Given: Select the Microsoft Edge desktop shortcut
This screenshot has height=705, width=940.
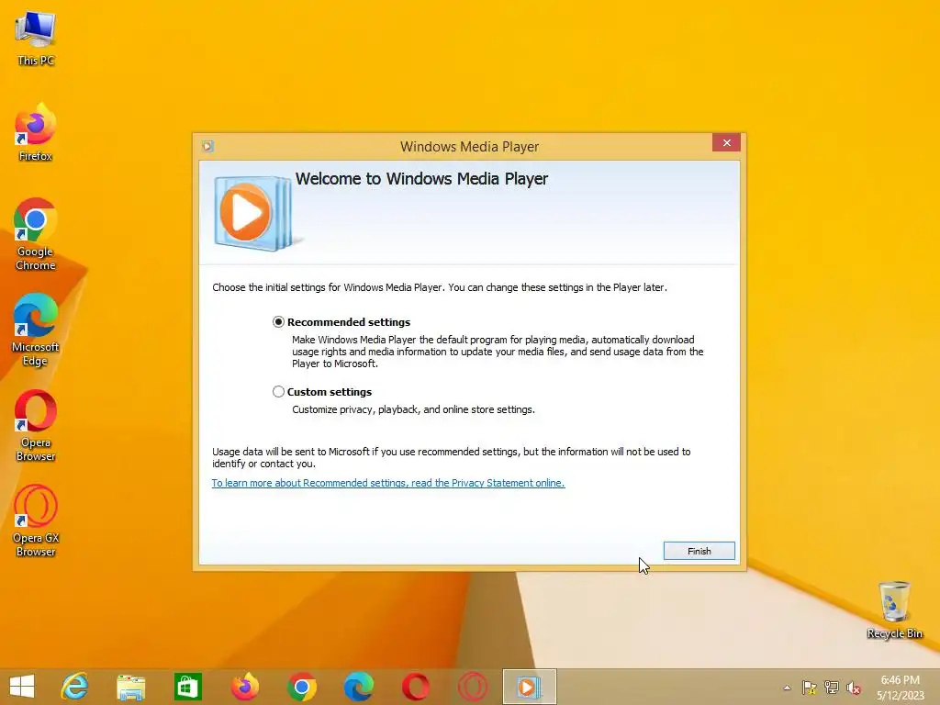Looking at the screenshot, I should click(36, 330).
